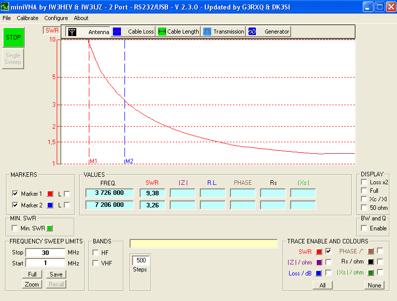Screen dimensions: 397x301
Task: Click the Rs / ohm black colour swatch
Action: coord(371,262)
